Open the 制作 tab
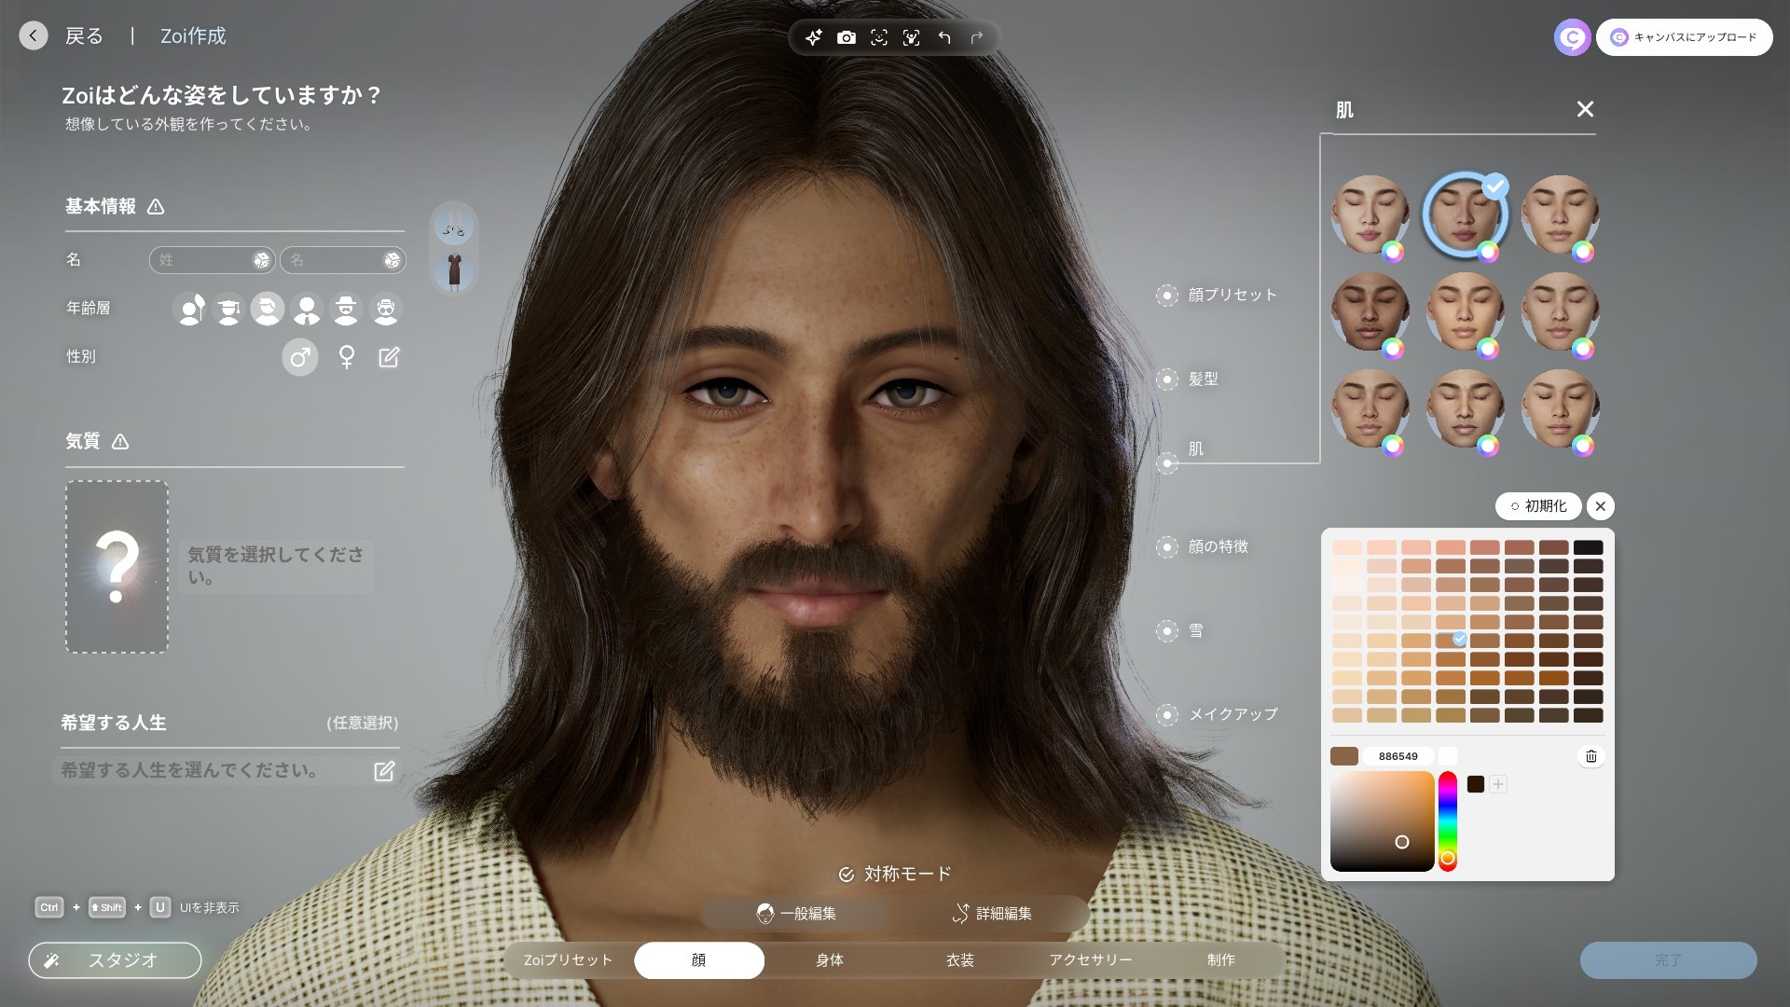The height and width of the screenshot is (1007, 1790). [x=1221, y=960]
